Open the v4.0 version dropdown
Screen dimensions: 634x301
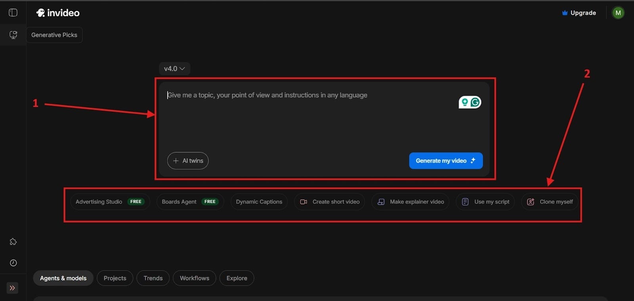(x=174, y=68)
